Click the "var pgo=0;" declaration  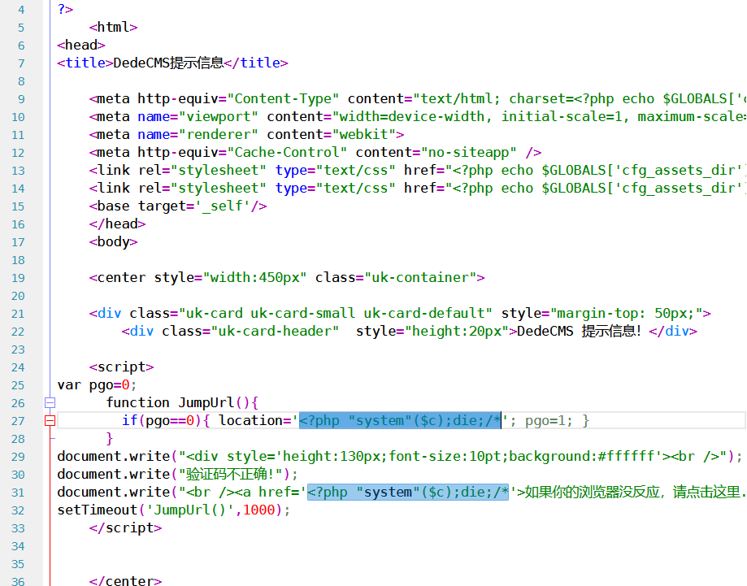98,384
